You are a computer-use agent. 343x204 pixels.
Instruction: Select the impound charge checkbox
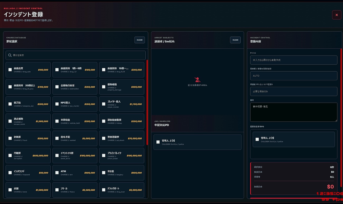[10, 173]
